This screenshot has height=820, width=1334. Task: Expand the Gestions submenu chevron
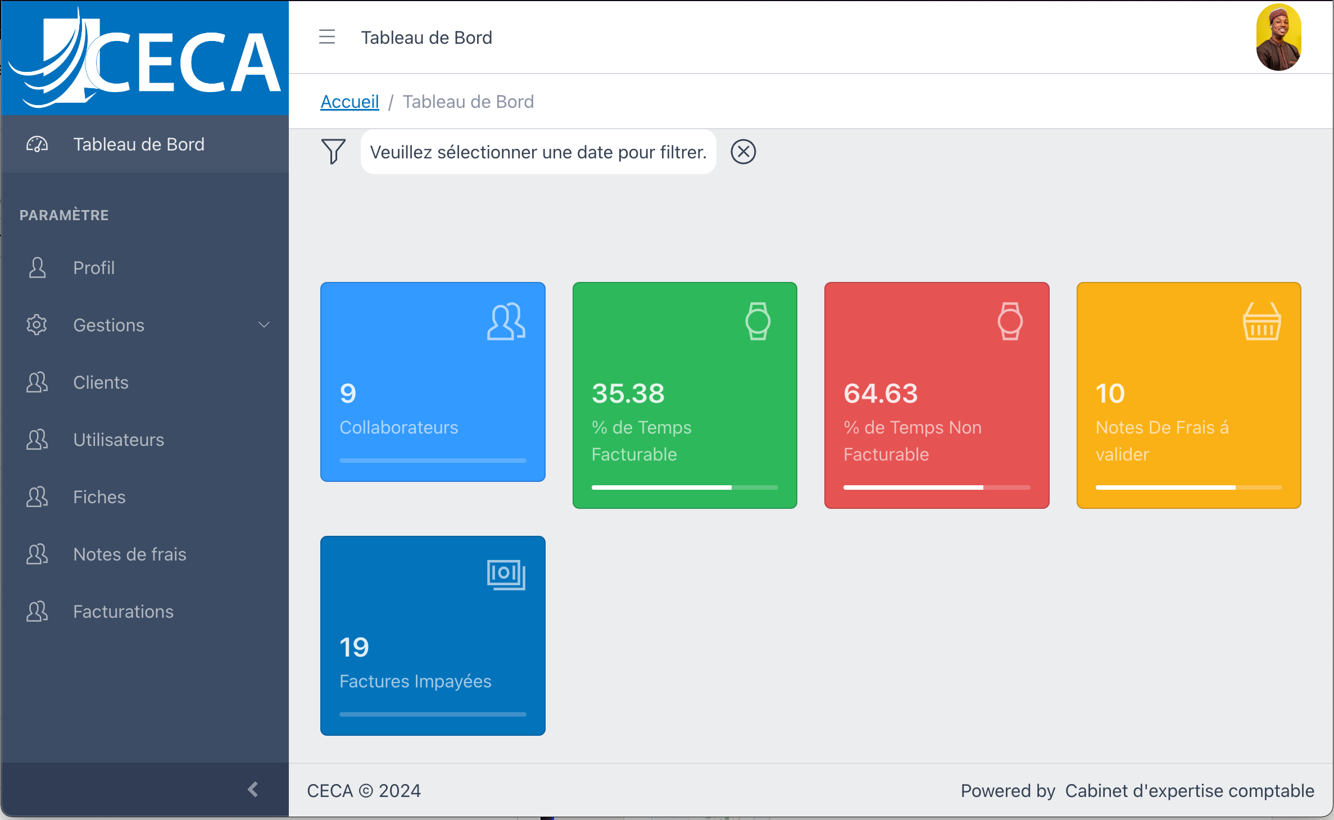click(x=264, y=325)
